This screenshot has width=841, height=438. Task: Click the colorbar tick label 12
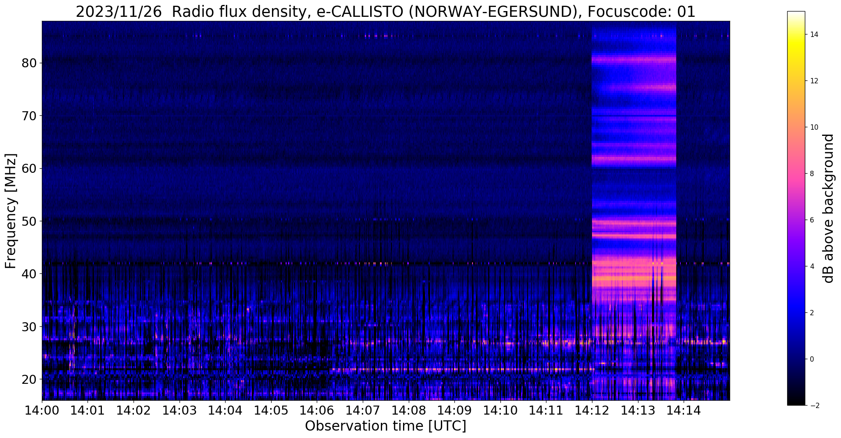point(813,81)
